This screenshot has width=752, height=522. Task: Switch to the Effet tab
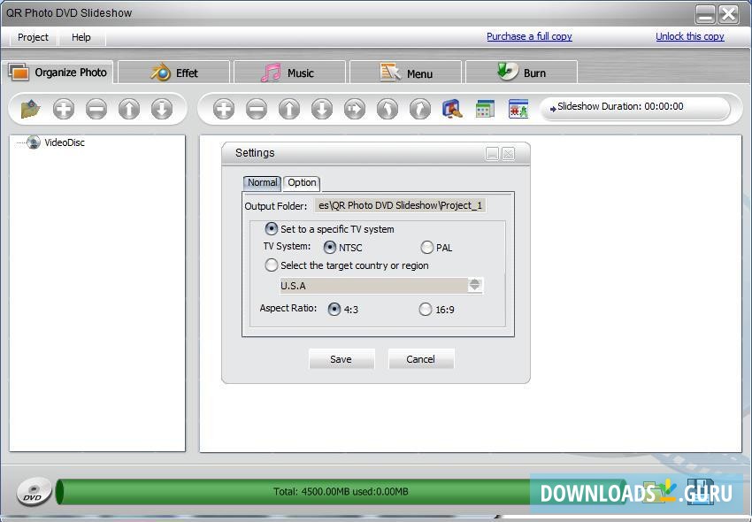pos(174,73)
